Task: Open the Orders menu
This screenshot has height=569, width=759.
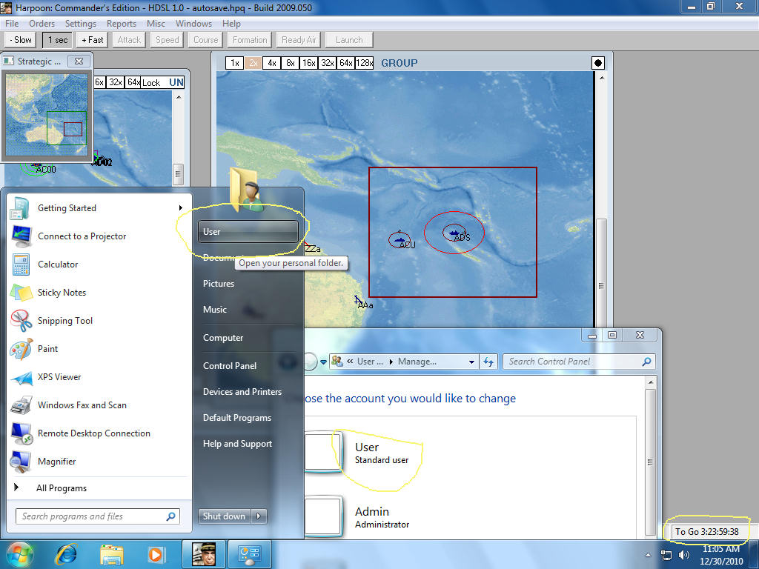Action: click(x=42, y=24)
